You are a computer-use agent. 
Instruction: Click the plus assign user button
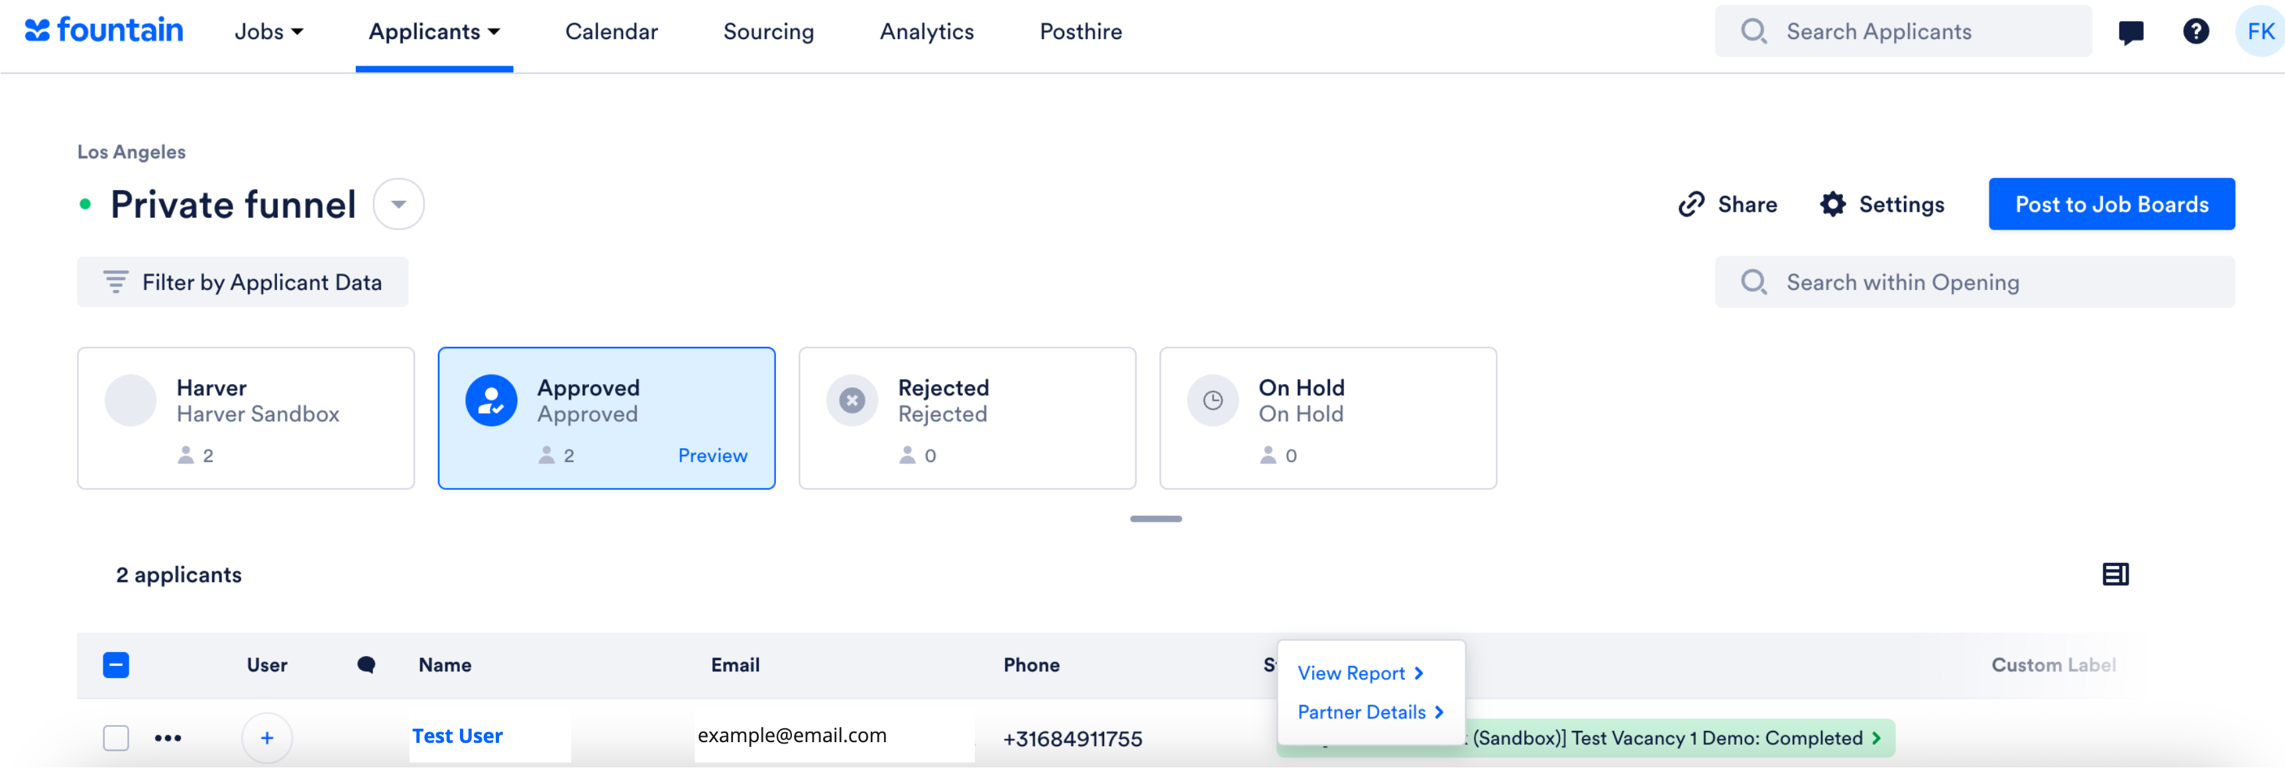267,739
